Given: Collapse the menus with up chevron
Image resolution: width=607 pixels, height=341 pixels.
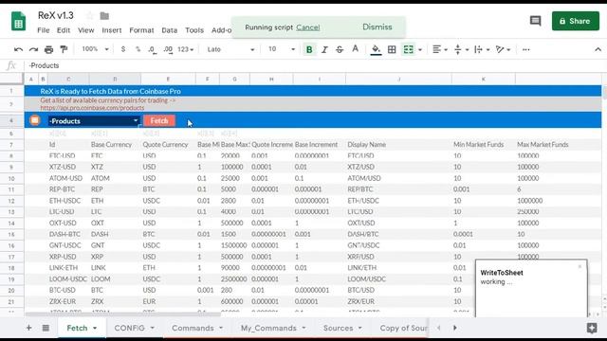Looking at the screenshot, I should click(x=598, y=49).
